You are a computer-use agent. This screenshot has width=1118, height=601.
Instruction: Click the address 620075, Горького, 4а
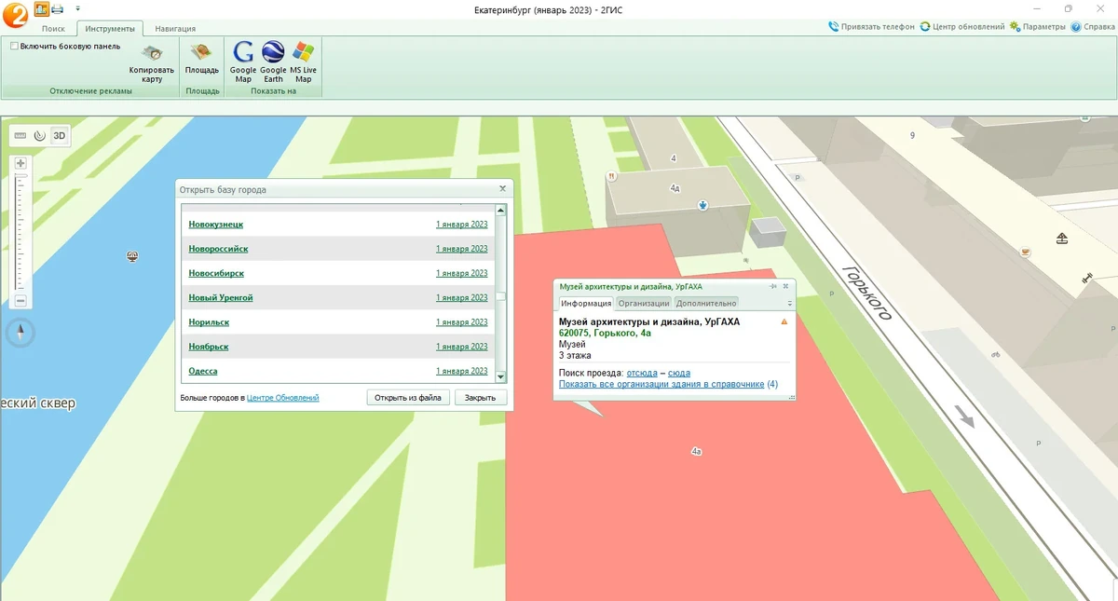click(x=605, y=333)
